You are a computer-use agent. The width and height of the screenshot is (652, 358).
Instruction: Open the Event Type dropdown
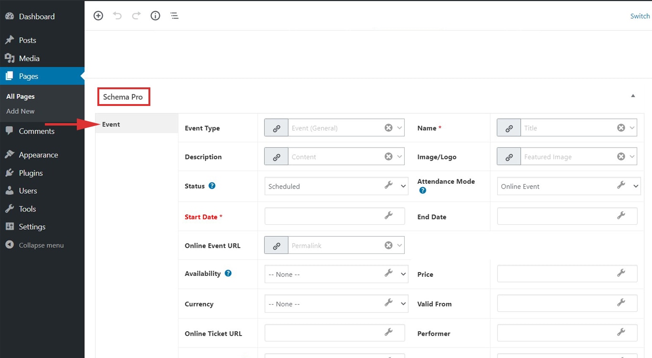(400, 127)
